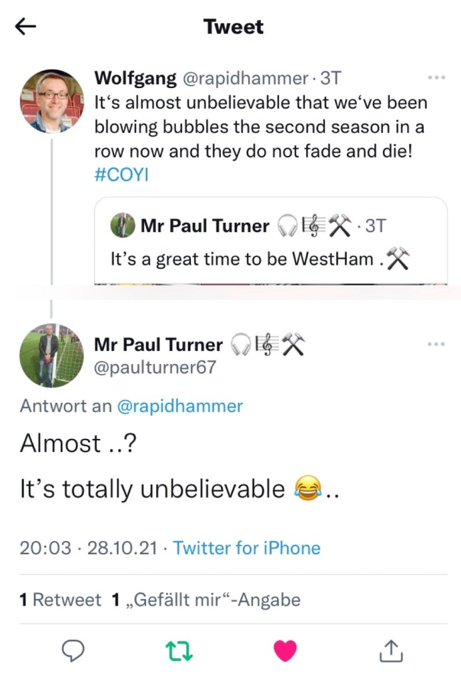
Task: Tap the 20:03 · 28.10.21 timestamp
Action: [x=89, y=548]
